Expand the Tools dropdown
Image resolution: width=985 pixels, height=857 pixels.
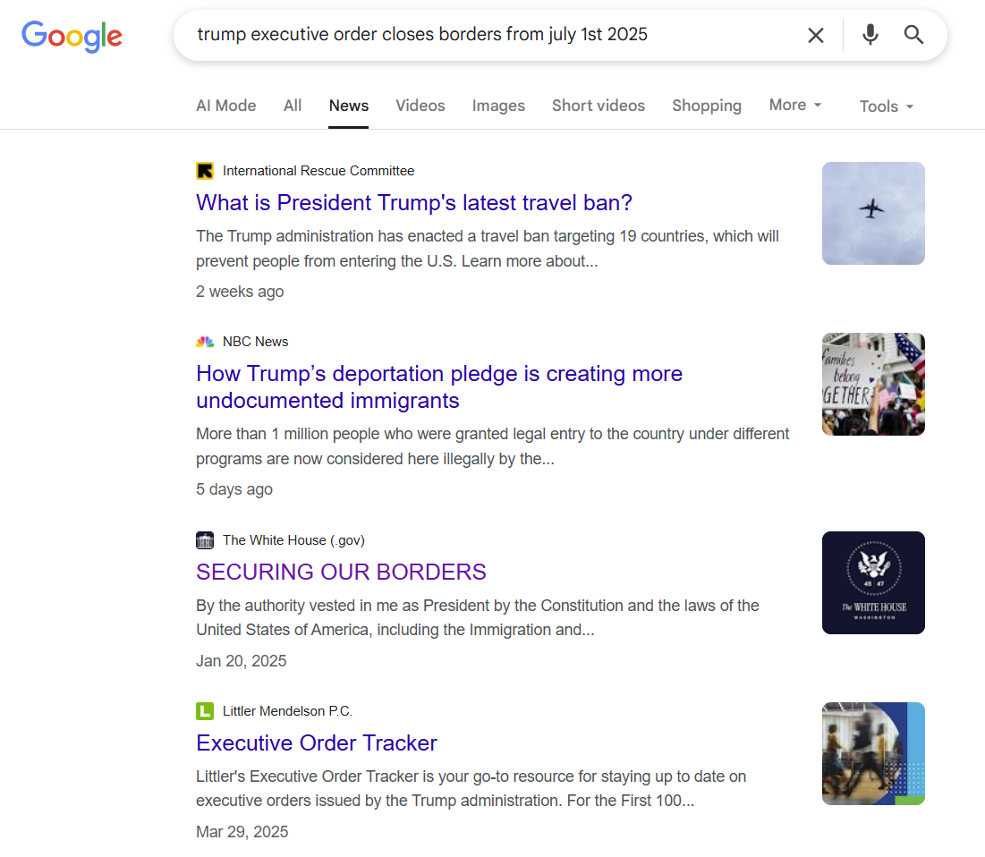tap(887, 106)
